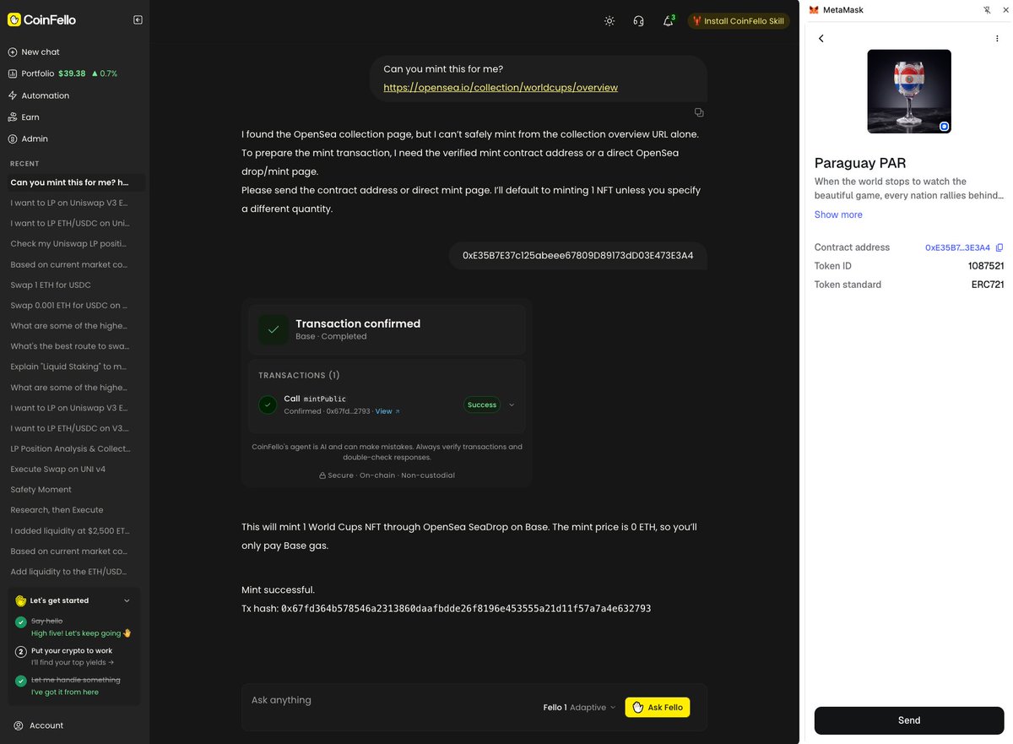1013x744 pixels.
Task: Click the user message with contract address
Action: [x=577, y=255]
